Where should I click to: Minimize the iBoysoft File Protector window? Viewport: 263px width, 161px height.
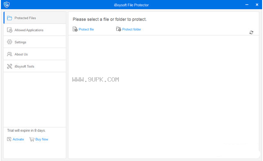tap(247, 5)
